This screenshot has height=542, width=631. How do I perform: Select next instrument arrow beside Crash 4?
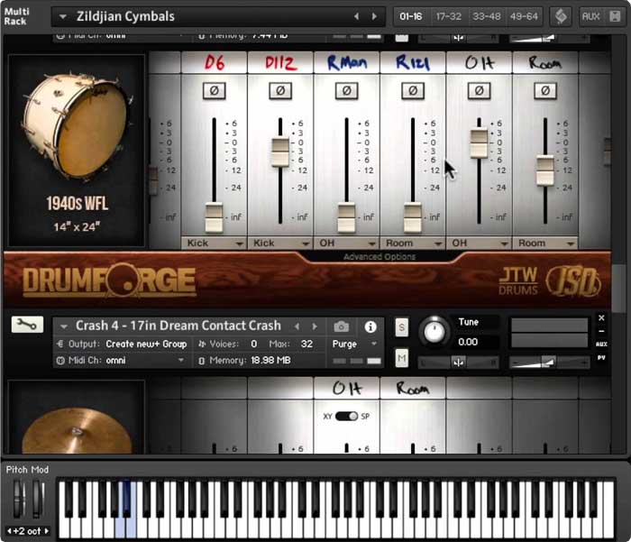tap(315, 326)
